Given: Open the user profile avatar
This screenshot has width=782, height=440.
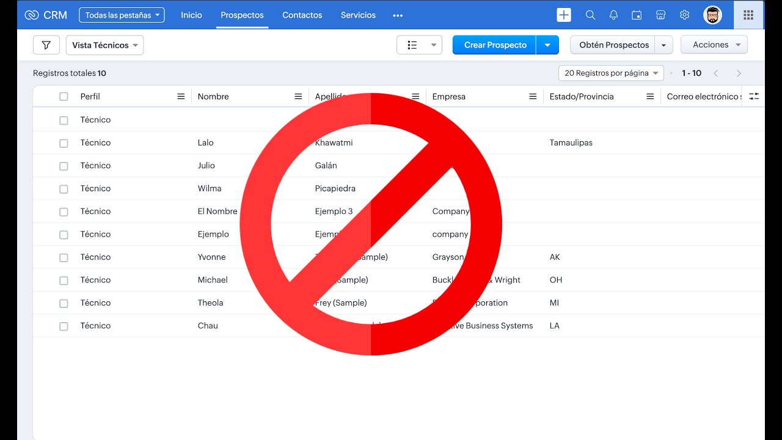Looking at the screenshot, I should 712,15.
